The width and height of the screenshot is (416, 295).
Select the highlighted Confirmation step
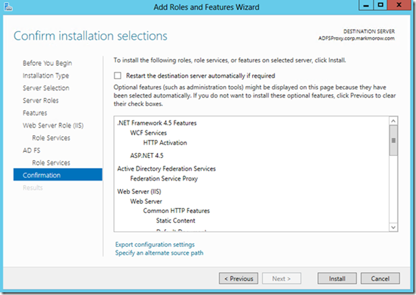coord(58,175)
